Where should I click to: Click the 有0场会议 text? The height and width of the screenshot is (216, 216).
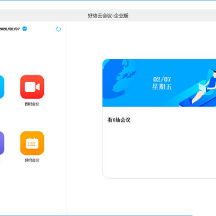coord(119,120)
